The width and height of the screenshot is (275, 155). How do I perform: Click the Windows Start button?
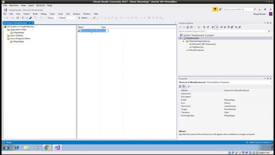6,148
